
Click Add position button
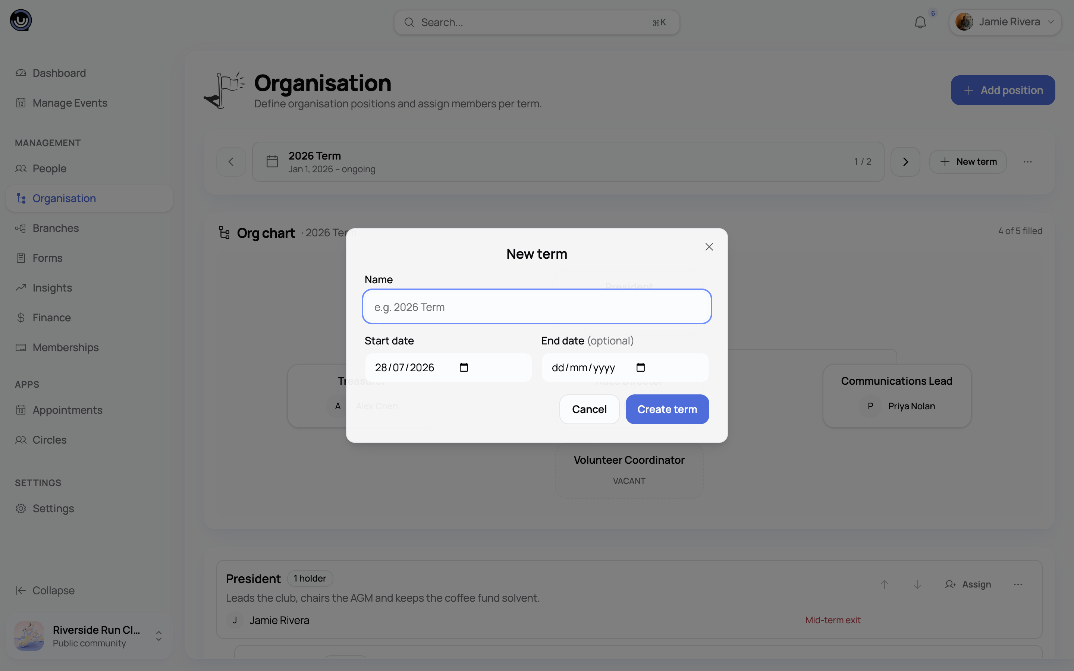click(x=1002, y=90)
